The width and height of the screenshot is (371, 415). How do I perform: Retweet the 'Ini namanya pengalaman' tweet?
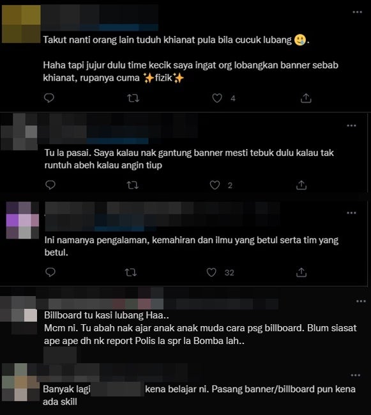pos(130,272)
